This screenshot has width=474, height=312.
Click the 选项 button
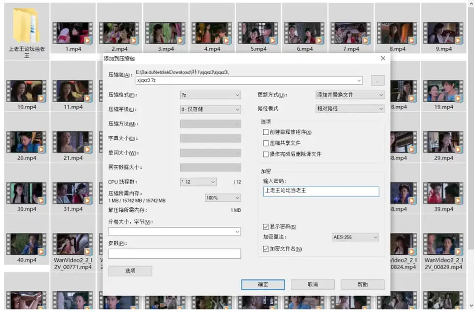click(130, 271)
